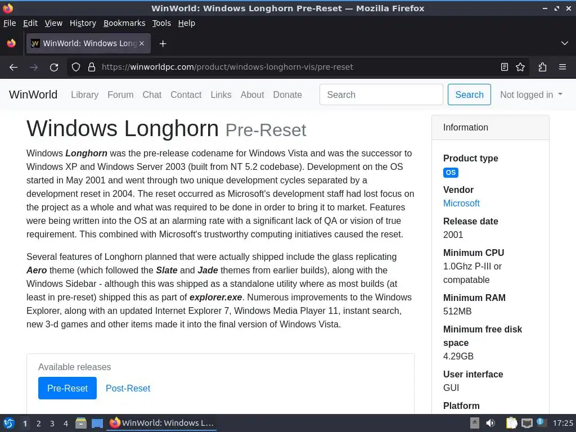The image size is (576, 432).
Task: Open the extensions puzzle icon
Action: [x=542, y=67]
